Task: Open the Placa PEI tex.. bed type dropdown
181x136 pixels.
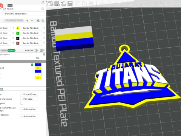Action: coord(29,94)
